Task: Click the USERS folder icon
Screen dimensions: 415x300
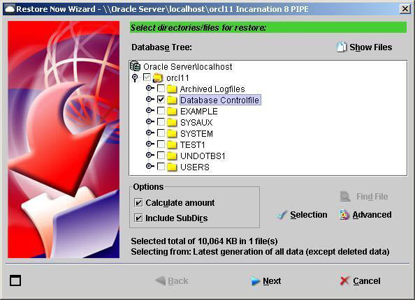Action: pos(172,167)
